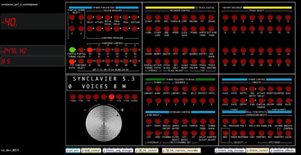Click the TRACK ROUTING button

[x=211, y=61]
